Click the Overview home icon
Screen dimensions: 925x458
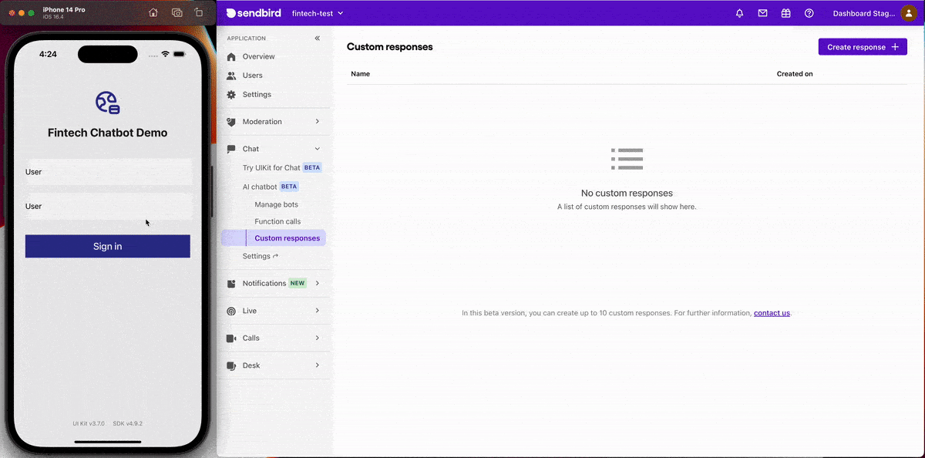click(231, 57)
